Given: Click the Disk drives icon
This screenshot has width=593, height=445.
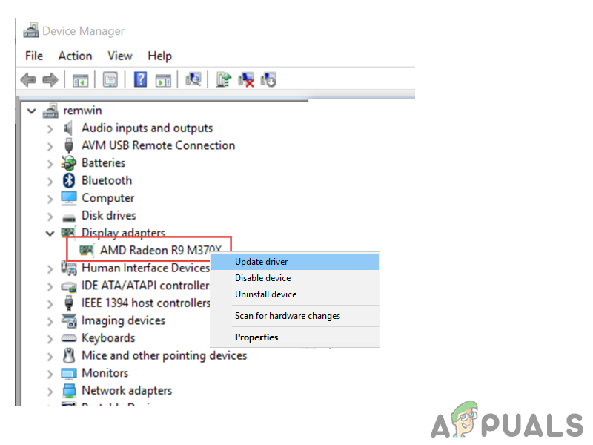Looking at the screenshot, I should (69, 217).
